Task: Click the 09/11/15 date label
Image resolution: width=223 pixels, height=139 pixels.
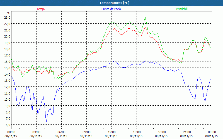Action: tap(211, 136)
